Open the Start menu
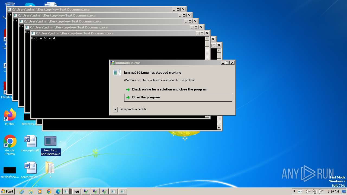The image size is (347, 195). [7, 191]
